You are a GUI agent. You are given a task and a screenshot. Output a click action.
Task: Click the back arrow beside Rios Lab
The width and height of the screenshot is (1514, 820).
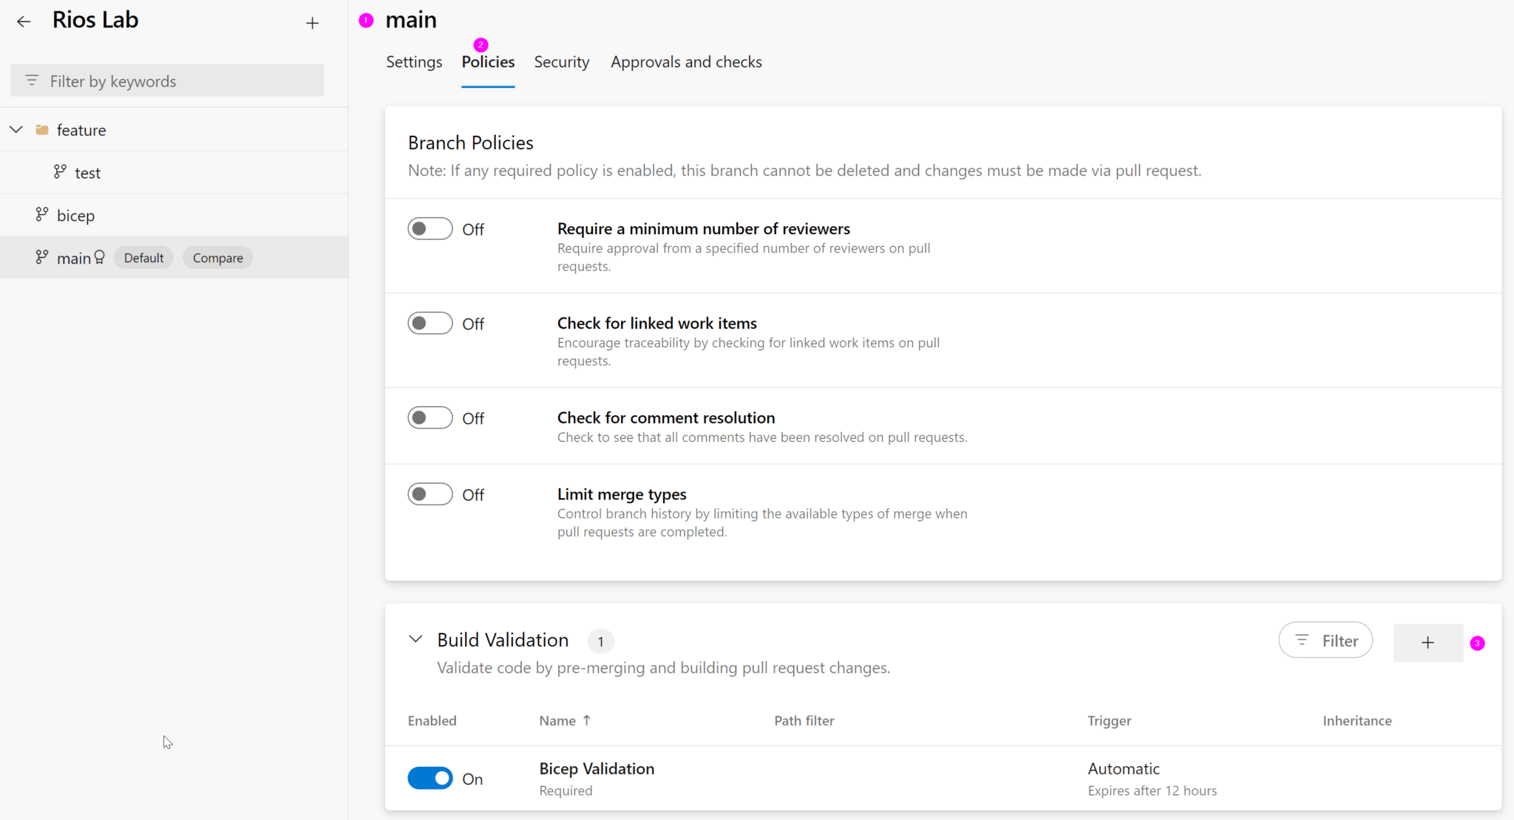(x=24, y=21)
